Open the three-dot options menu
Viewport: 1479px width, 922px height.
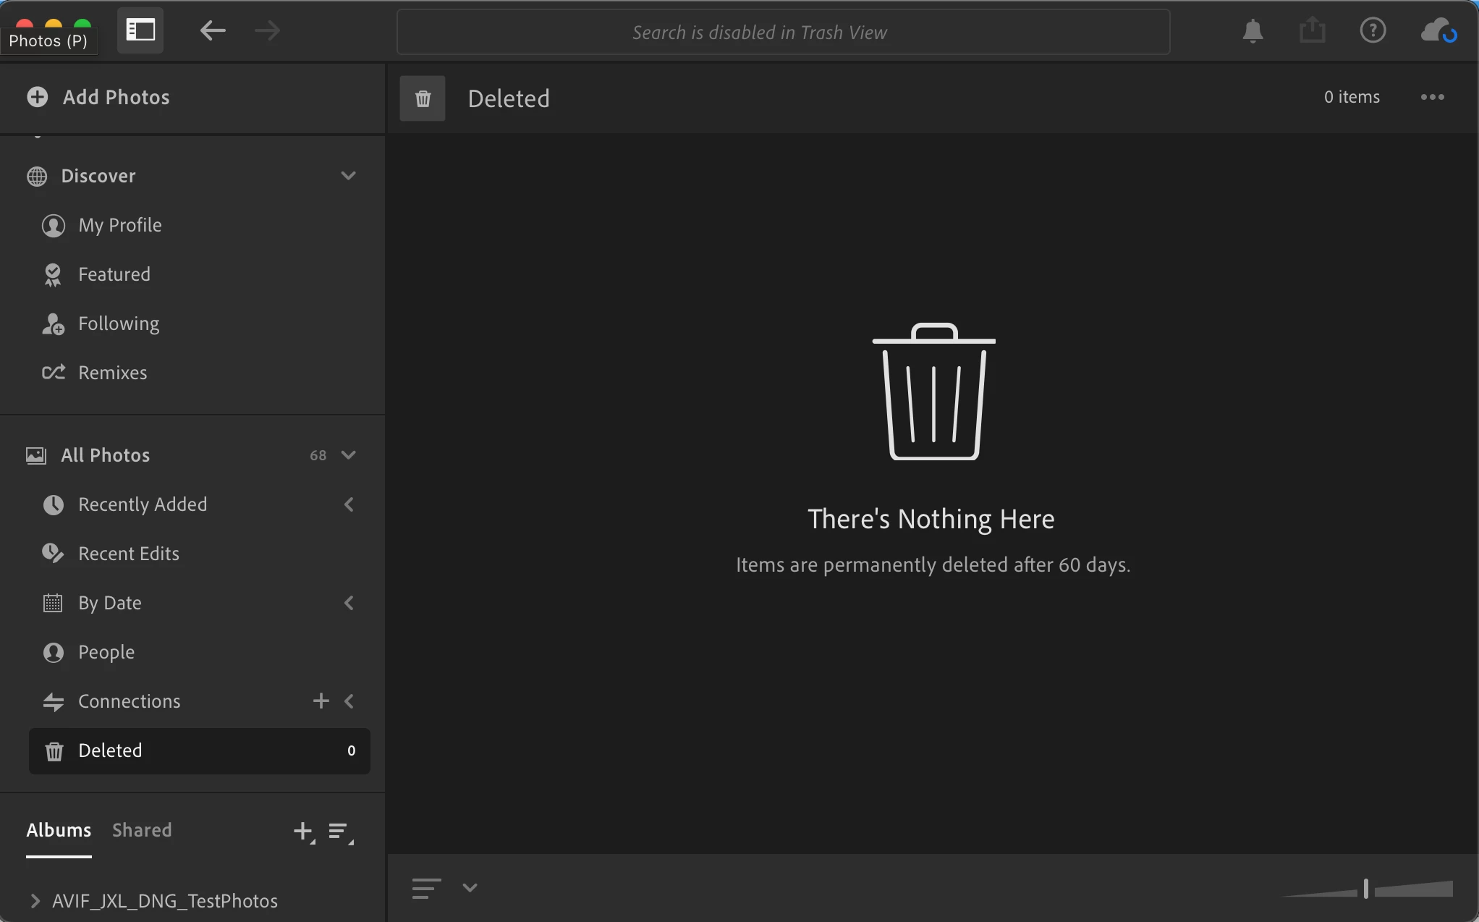coord(1432,97)
